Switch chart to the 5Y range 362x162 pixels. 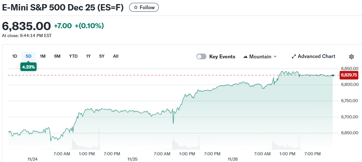coord(102,56)
